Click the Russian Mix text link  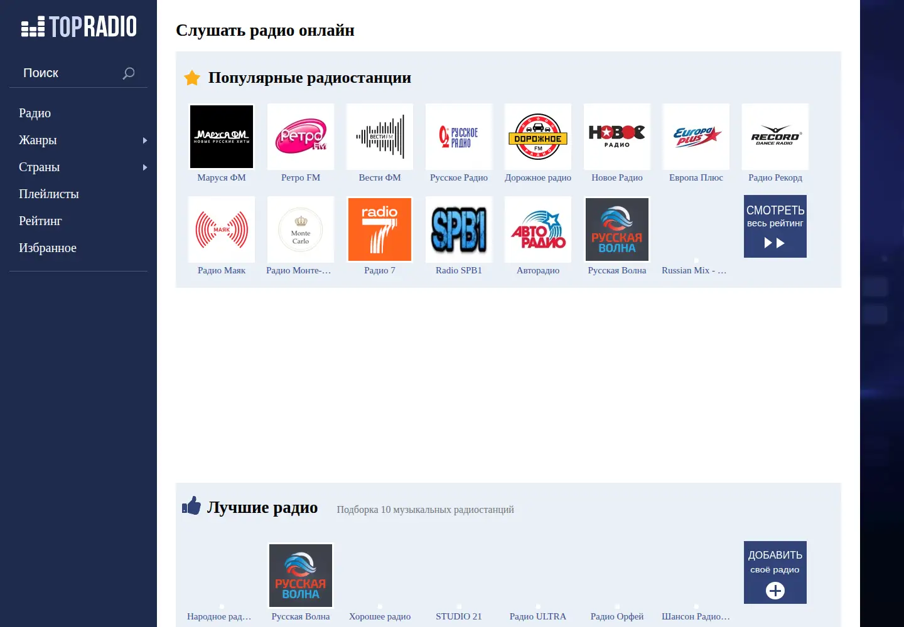pyautogui.click(x=694, y=271)
